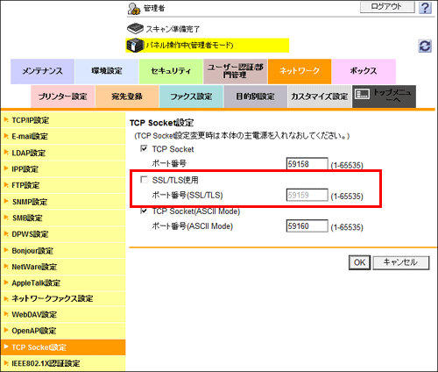This screenshot has height=372, width=438.
Task: Select the メンテナンス tab
Action: 42,71
